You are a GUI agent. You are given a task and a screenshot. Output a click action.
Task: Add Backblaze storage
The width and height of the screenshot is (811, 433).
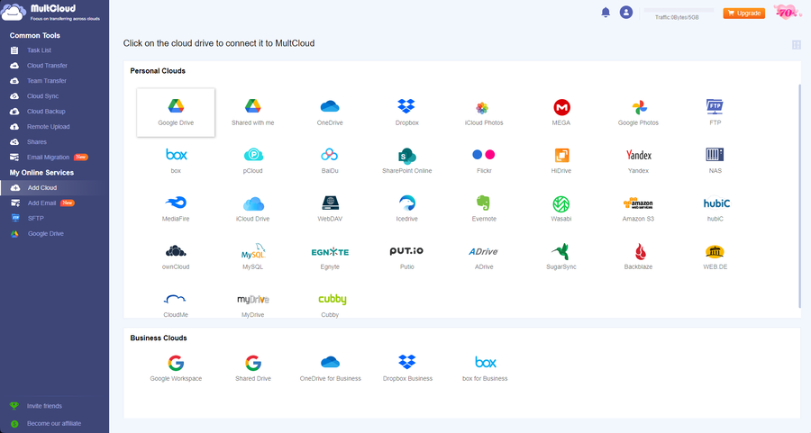tap(638, 257)
